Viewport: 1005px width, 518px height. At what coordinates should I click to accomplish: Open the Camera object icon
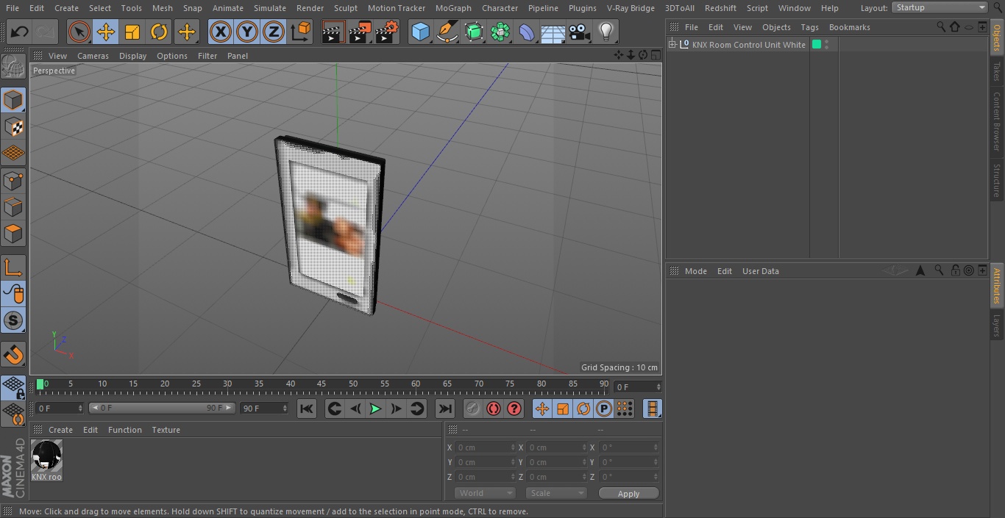click(x=580, y=32)
